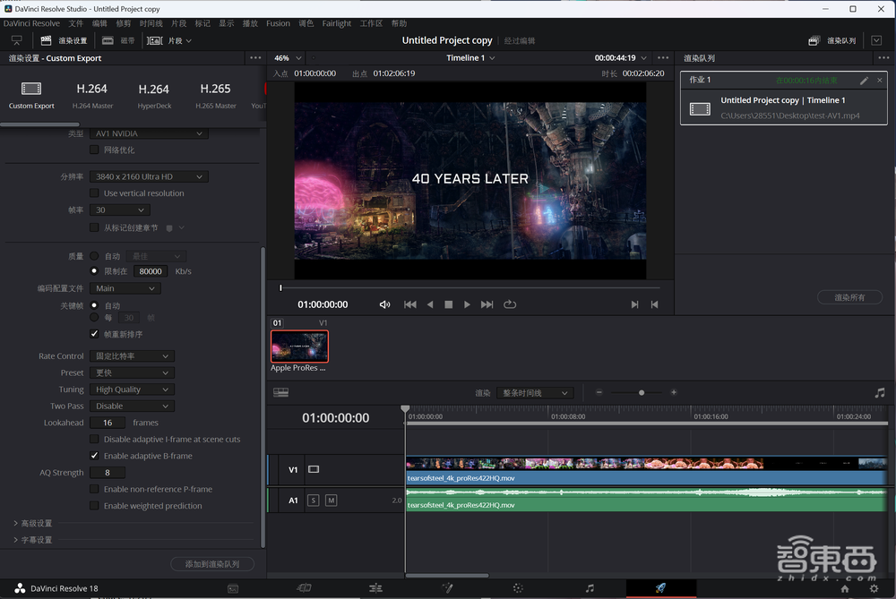Edit job 1 with pencil icon
Screen dimensions: 896x599
[x=864, y=81]
